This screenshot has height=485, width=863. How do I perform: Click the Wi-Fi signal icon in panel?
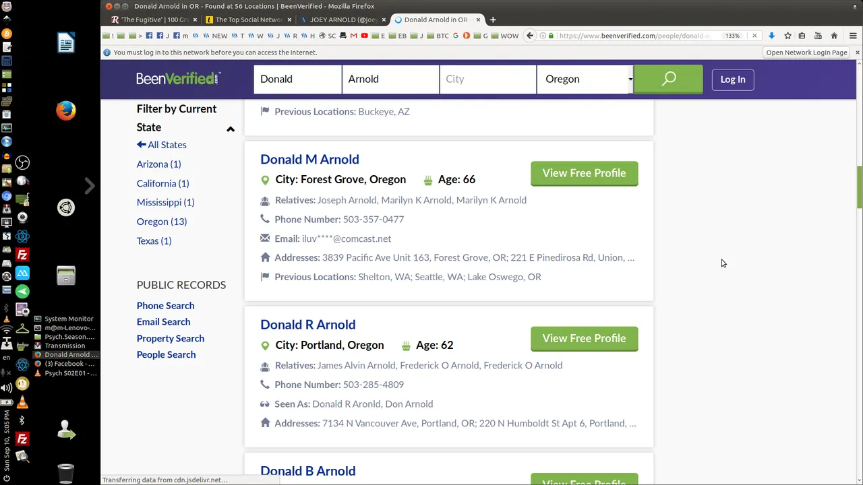tap(6, 330)
